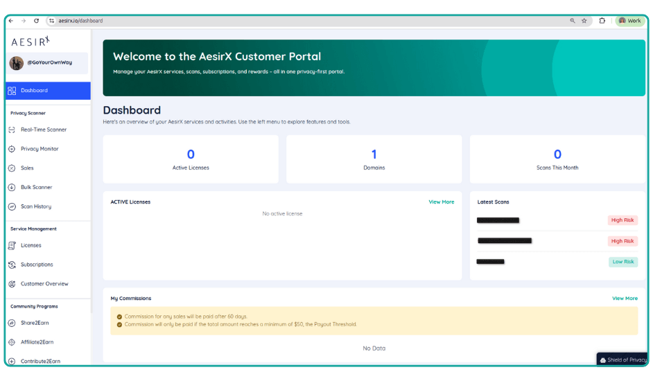Select Sales in the sidebar menu

[27, 168]
